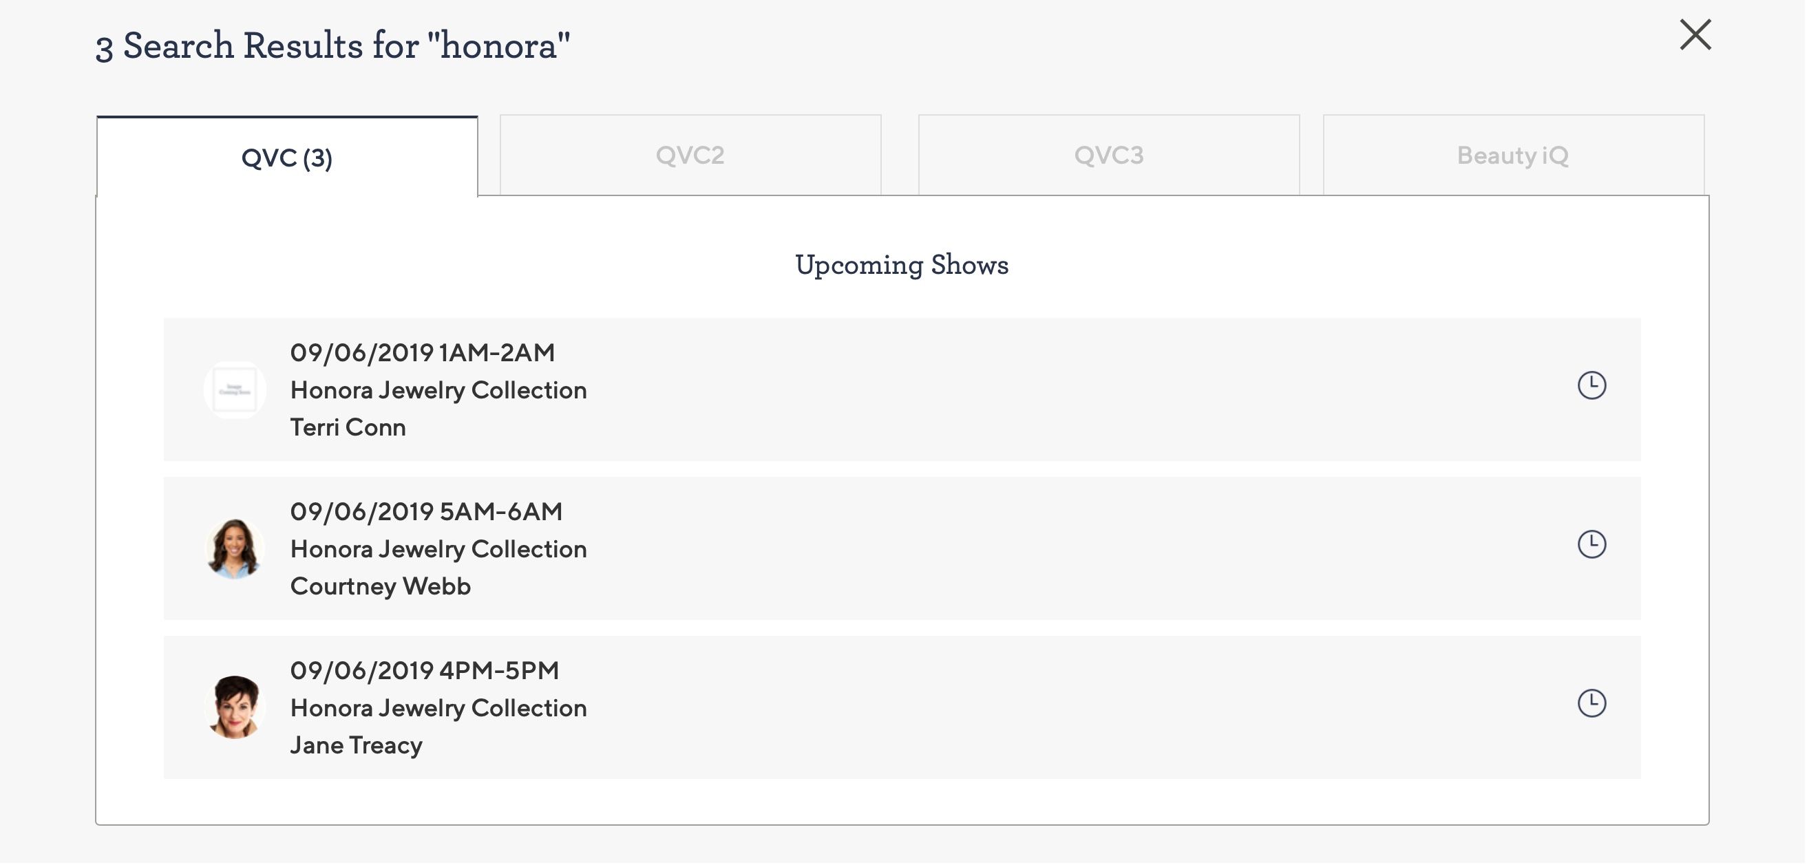Viewport: 1809px width, 867px height.
Task: Set reminder for the 1AM-2AM Honora show
Action: click(x=1591, y=385)
